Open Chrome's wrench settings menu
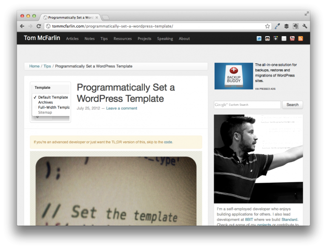The height and width of the screenshot is (249, 327). click(x=305, y=26)
